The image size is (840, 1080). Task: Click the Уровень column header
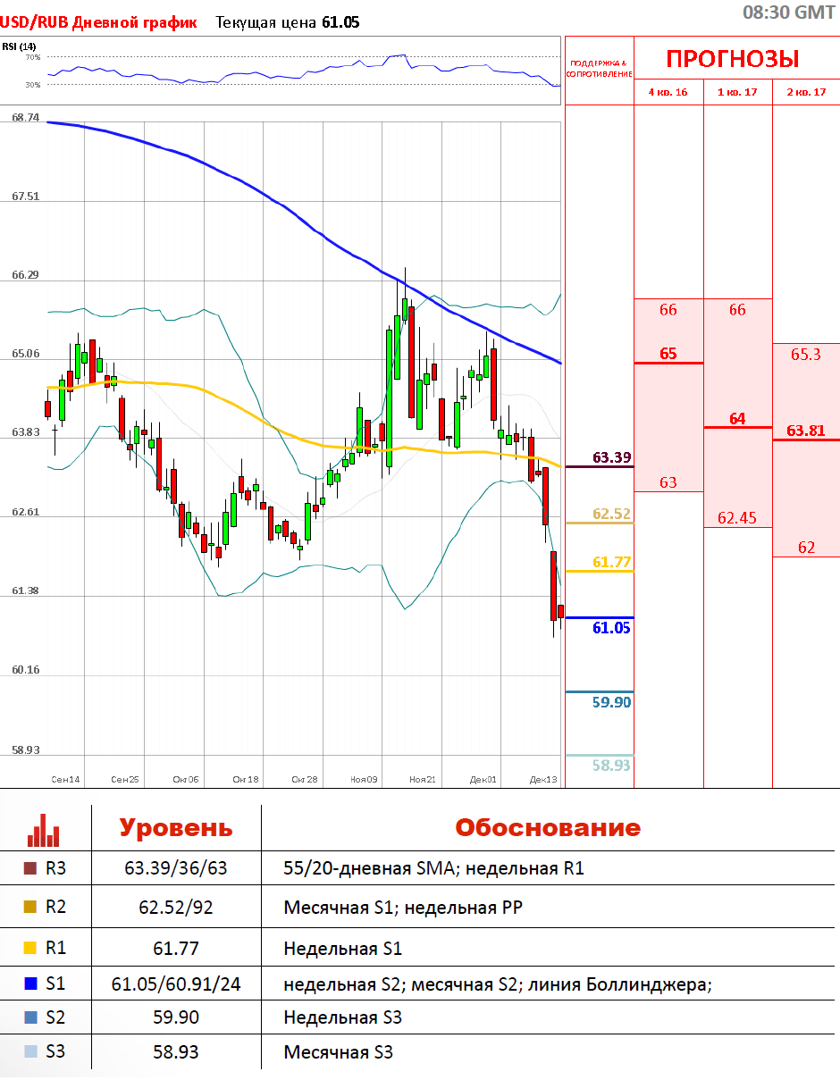pos(176,828)
